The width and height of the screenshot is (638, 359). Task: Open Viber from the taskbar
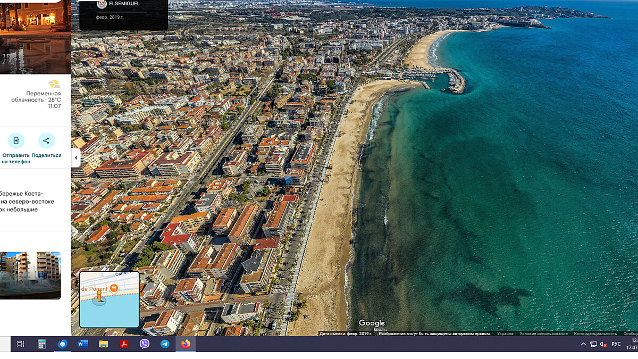[144, 344]
